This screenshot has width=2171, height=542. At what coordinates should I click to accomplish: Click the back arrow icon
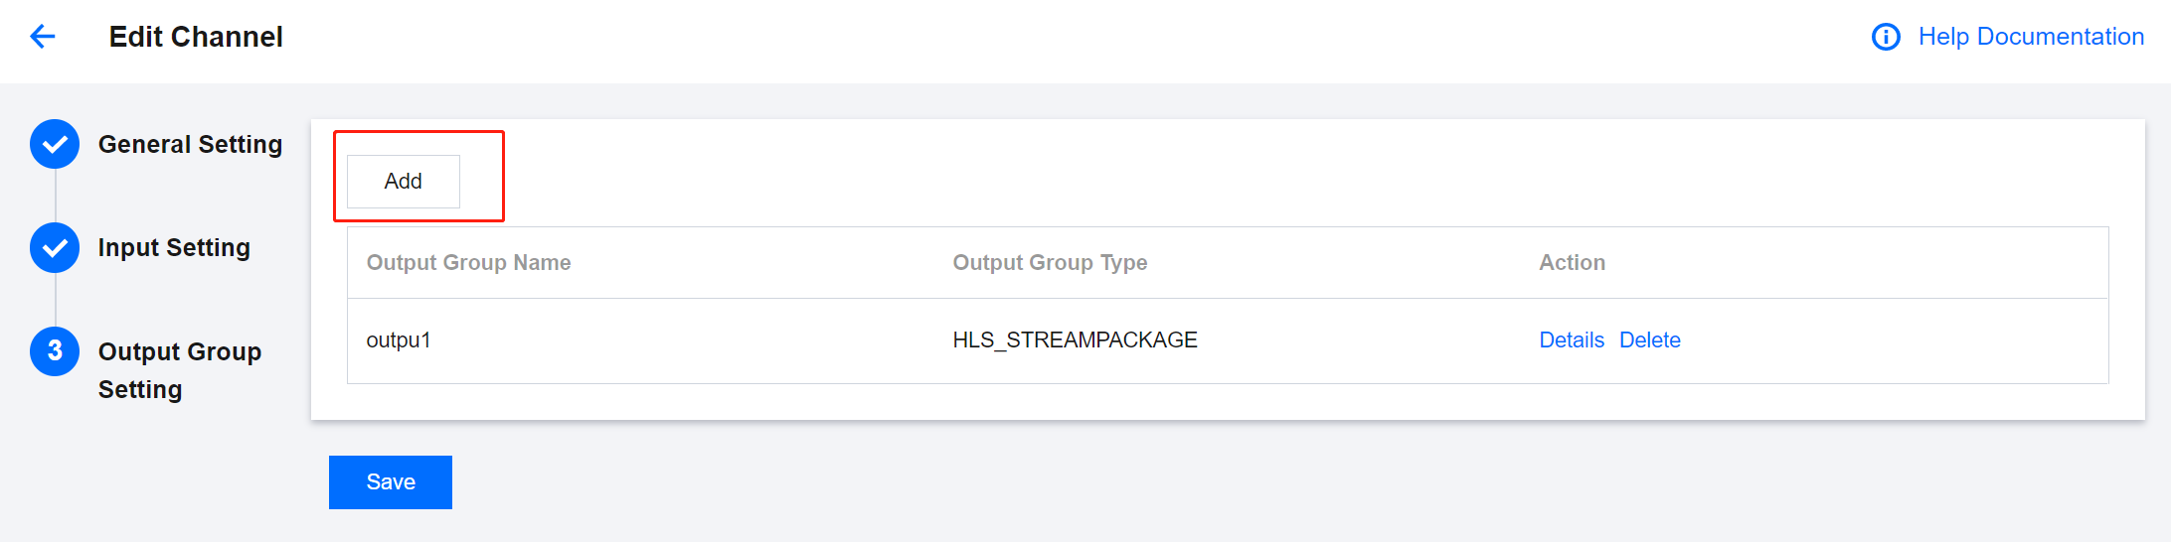[43, 37]
